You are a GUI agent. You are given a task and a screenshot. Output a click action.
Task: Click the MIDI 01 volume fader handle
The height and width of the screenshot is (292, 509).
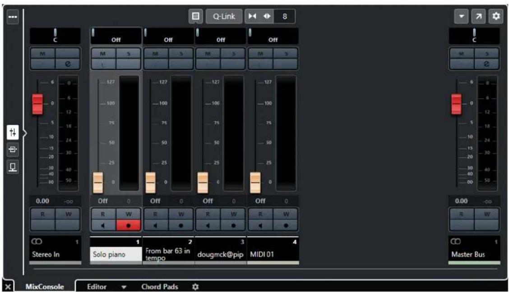click(x=255, y=183)
